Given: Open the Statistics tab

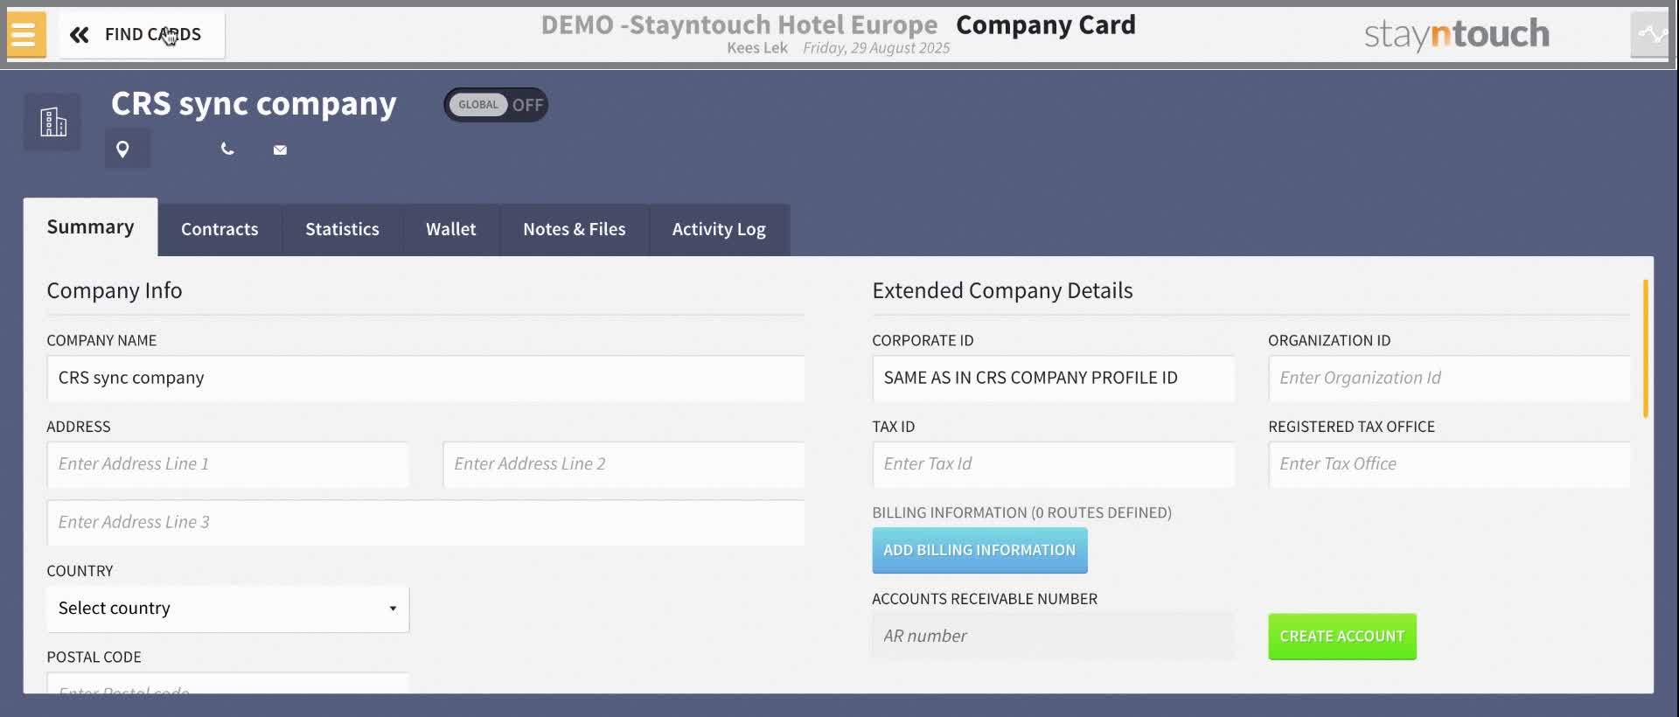Looking at the screenshot, I should click(x=342, y=230).
